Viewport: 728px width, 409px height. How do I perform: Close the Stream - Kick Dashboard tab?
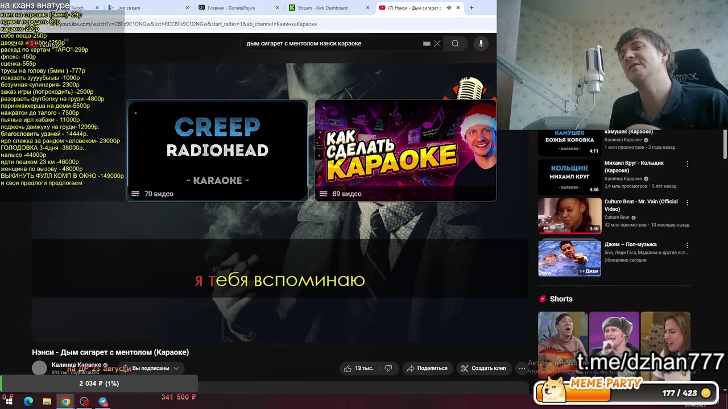coord(367,8)
